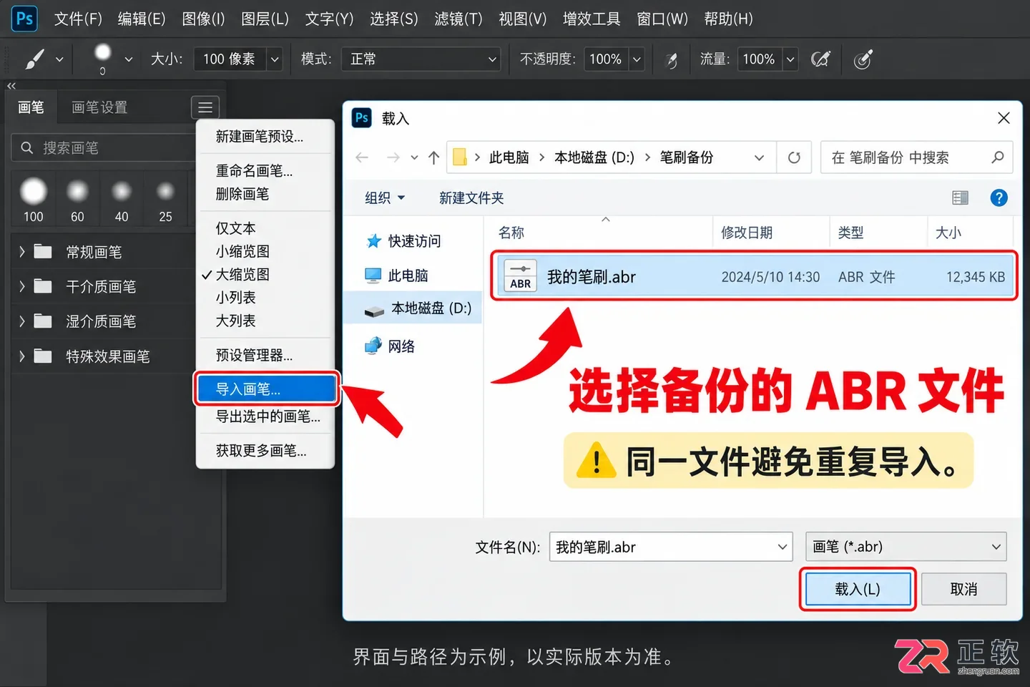Open the brush panel hamburger menu

coord(205,107)
